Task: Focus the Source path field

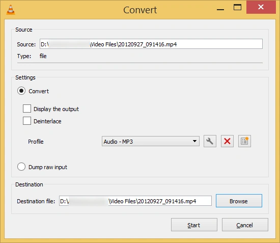Action: 151,44
